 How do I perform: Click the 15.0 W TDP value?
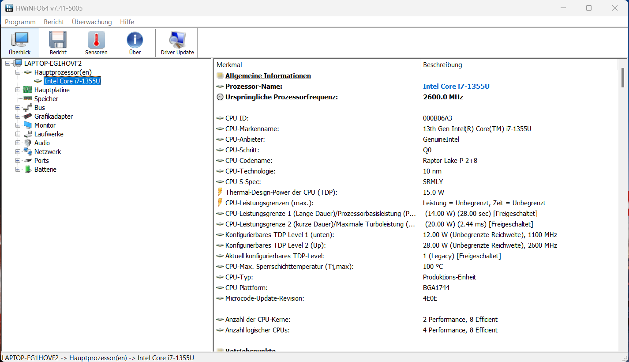[434, 192]
